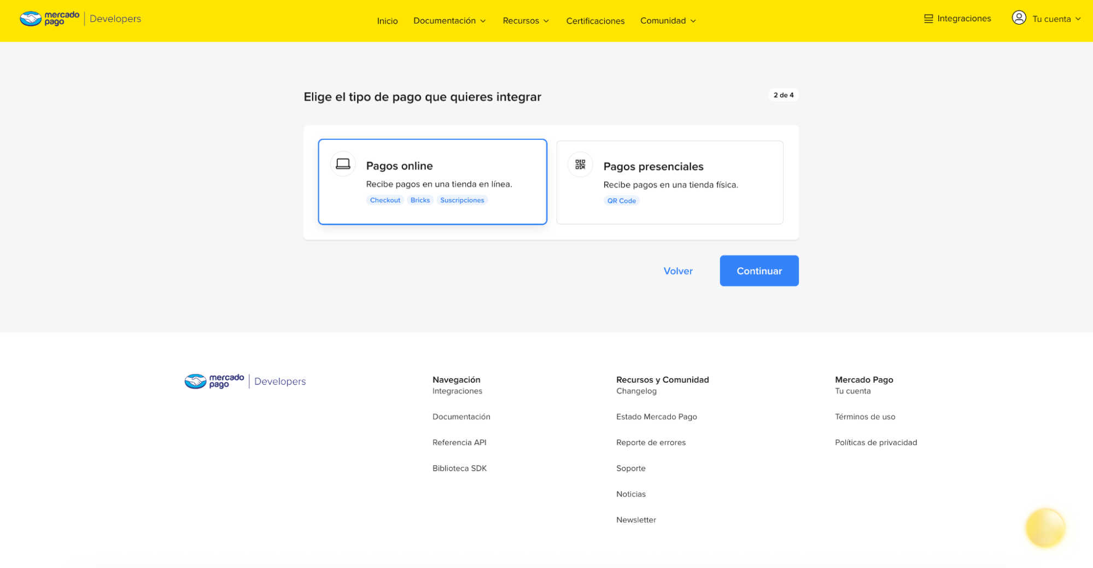Click the Suscripciones tag

point(462,200)
